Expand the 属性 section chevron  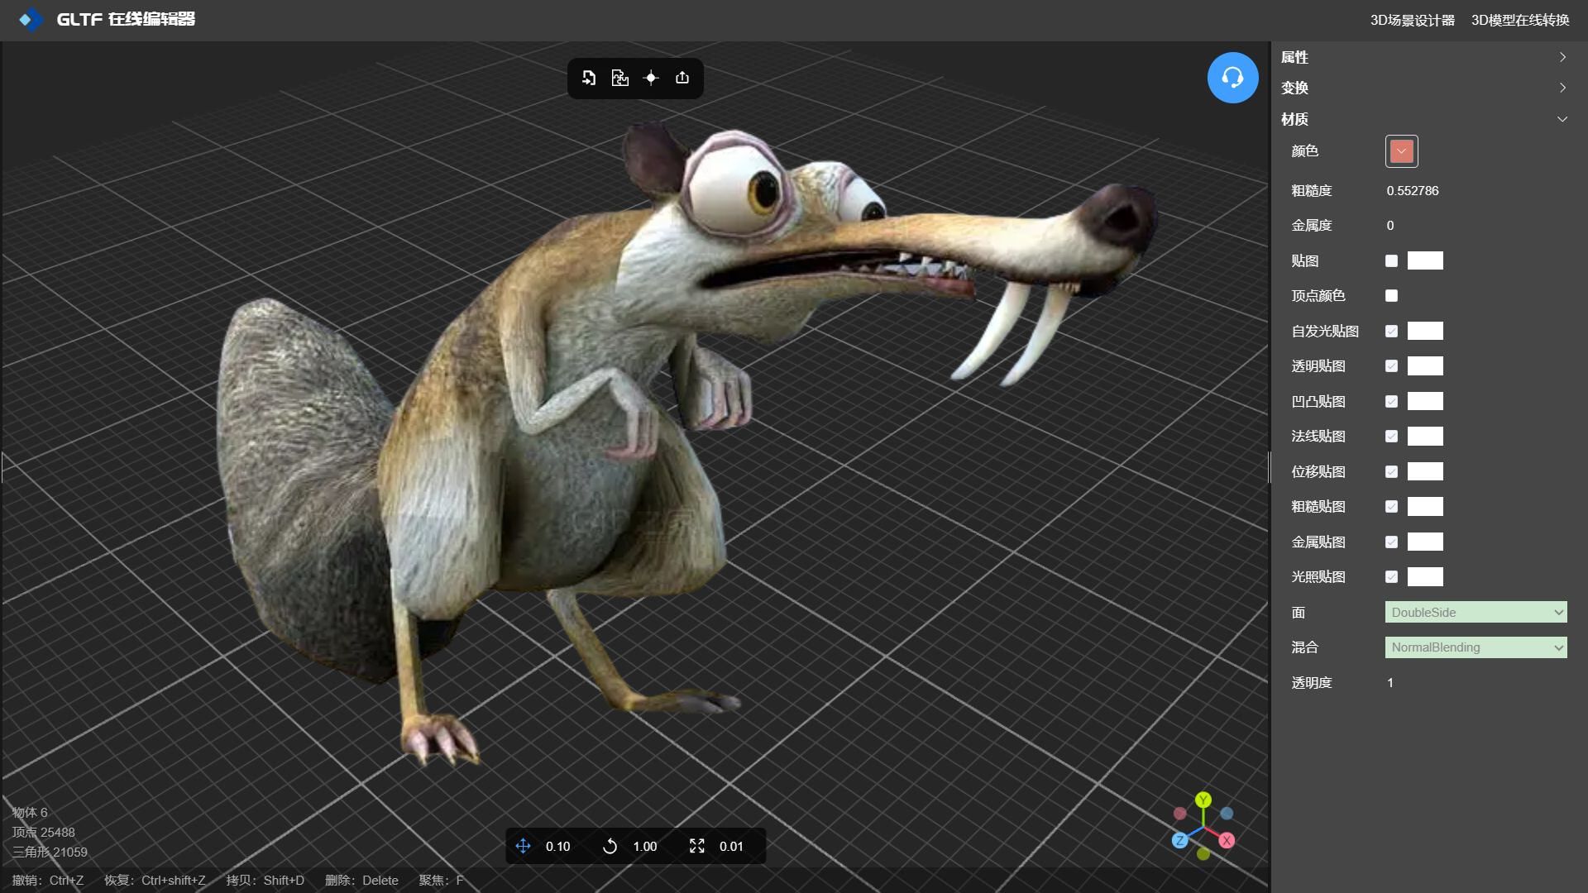[x=1562, y=57]
